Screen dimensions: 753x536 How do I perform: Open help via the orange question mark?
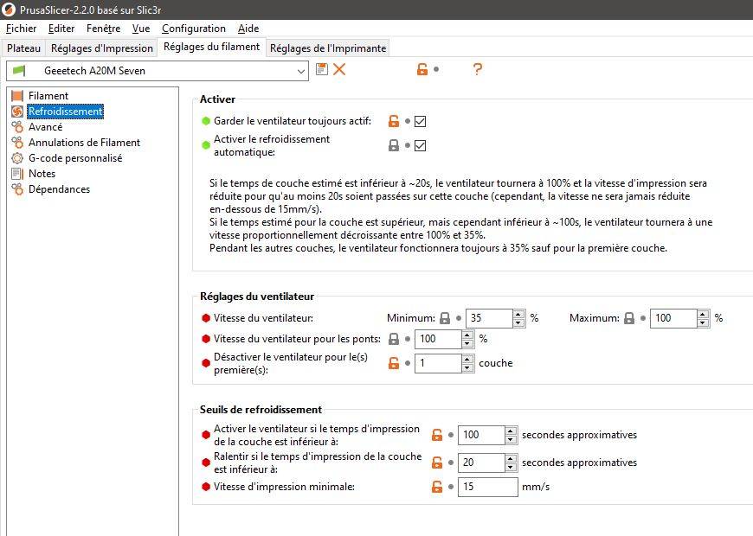pos(477,69)
